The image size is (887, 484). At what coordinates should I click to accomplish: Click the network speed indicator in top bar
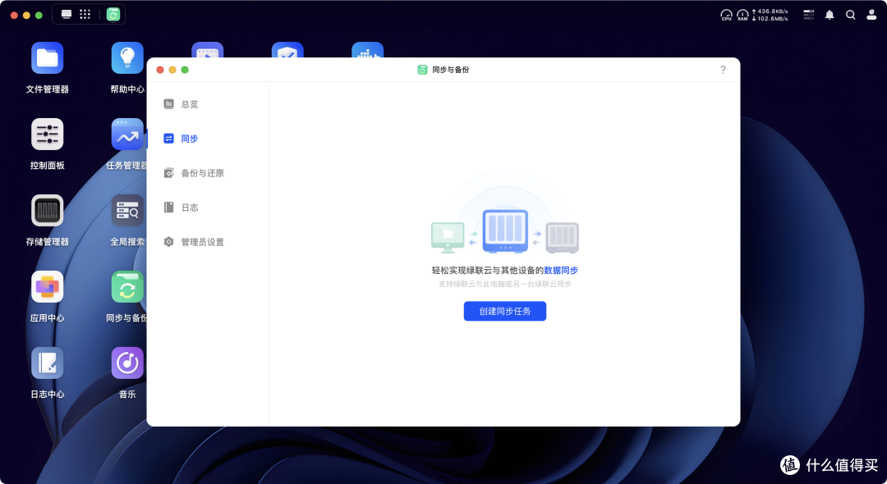(x=770, y=15)
